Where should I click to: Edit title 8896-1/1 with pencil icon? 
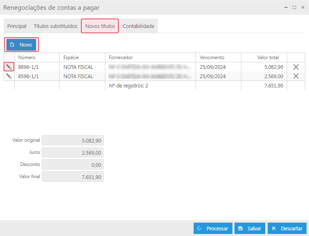[x=9, y=67]
